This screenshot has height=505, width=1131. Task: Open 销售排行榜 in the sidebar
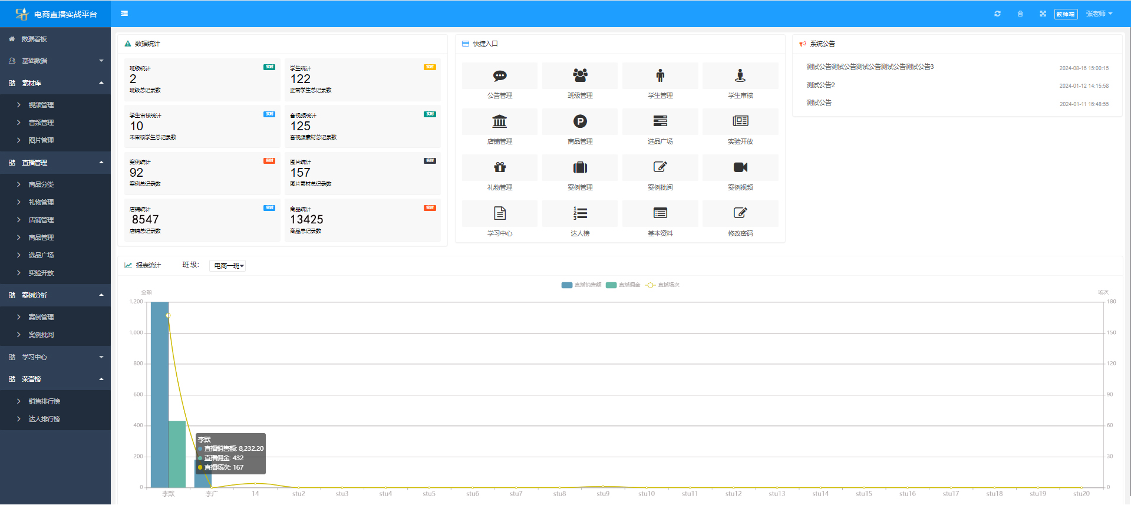[44, 401]
